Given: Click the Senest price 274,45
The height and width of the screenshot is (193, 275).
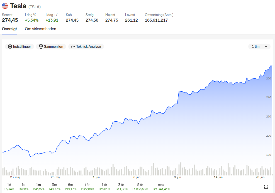Looking at the screenshot, I should click(x=10, y=20).
